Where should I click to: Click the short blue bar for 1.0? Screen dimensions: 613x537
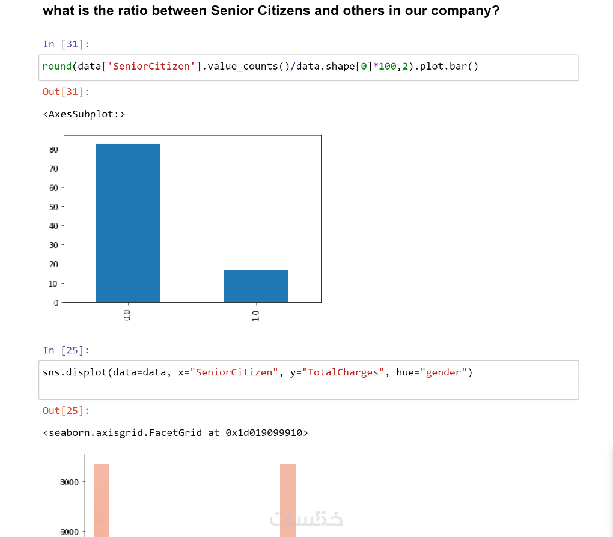pyautogui.click(x=256, y=286)
